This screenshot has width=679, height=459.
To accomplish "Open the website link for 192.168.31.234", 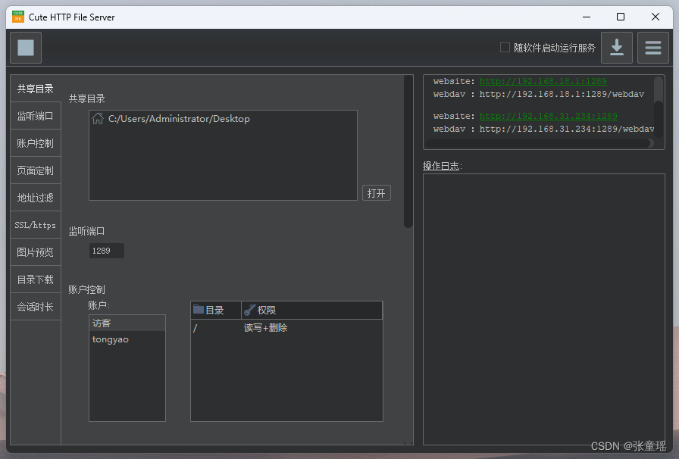I will [548, 116].
